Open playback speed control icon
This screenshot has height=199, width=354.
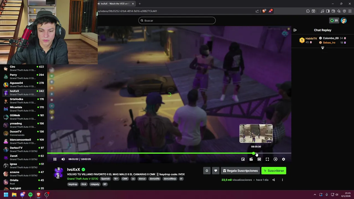[x=275, y=159]
